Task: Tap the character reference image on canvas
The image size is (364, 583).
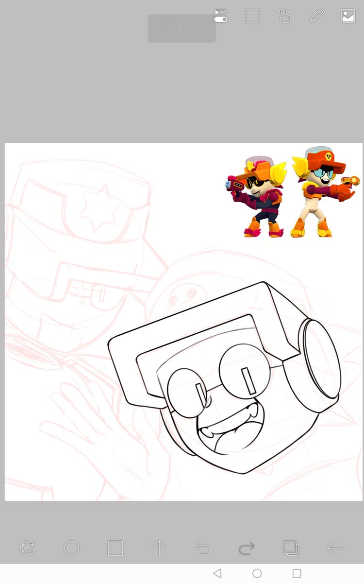Action: pos(293,193)
